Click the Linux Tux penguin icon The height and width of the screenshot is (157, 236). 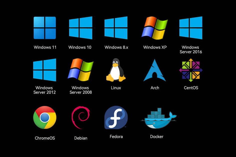116,70
